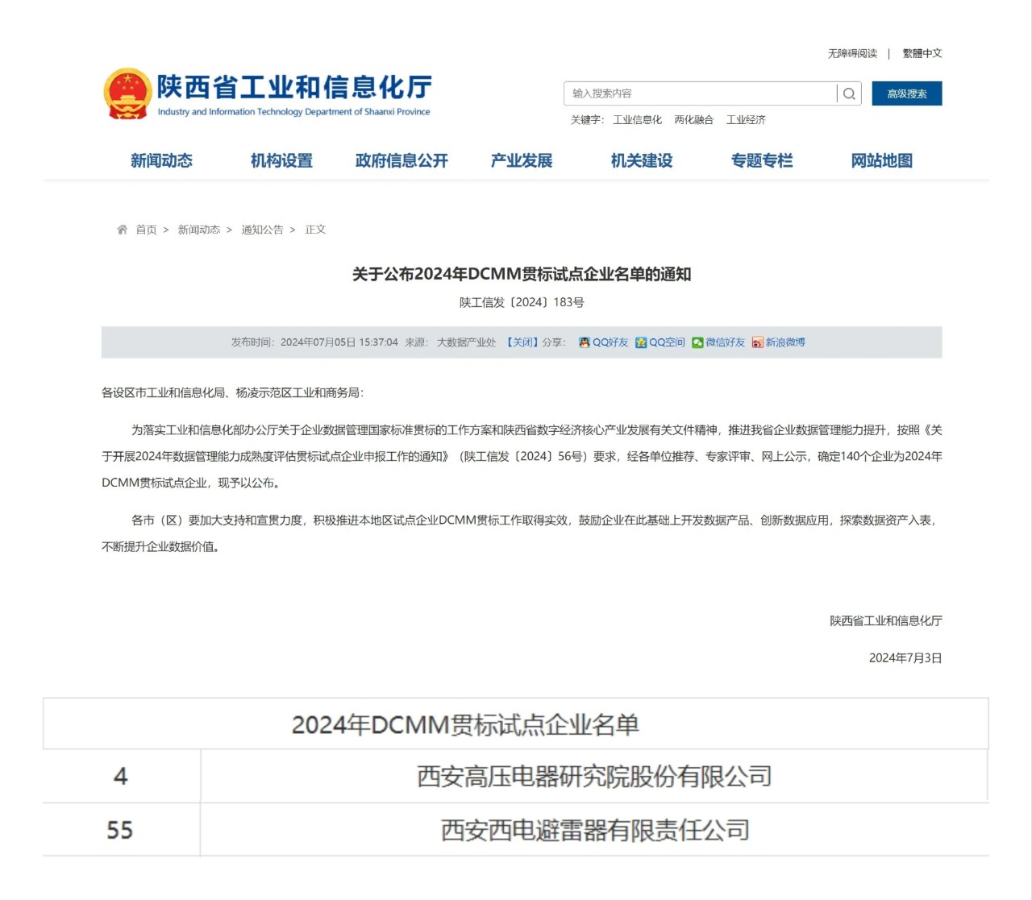Share article to QQ空间
The image size is (1032, 900).
(660, 342)
